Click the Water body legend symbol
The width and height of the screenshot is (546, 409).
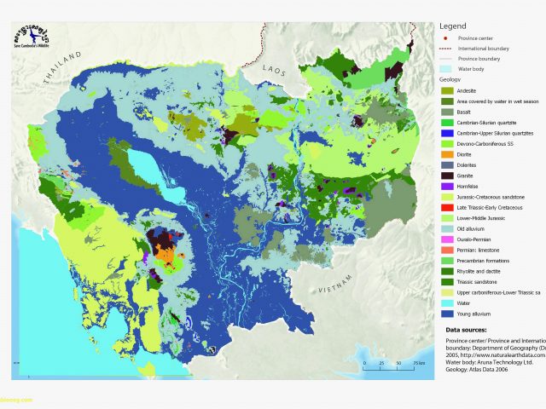(x=446, y=68)
